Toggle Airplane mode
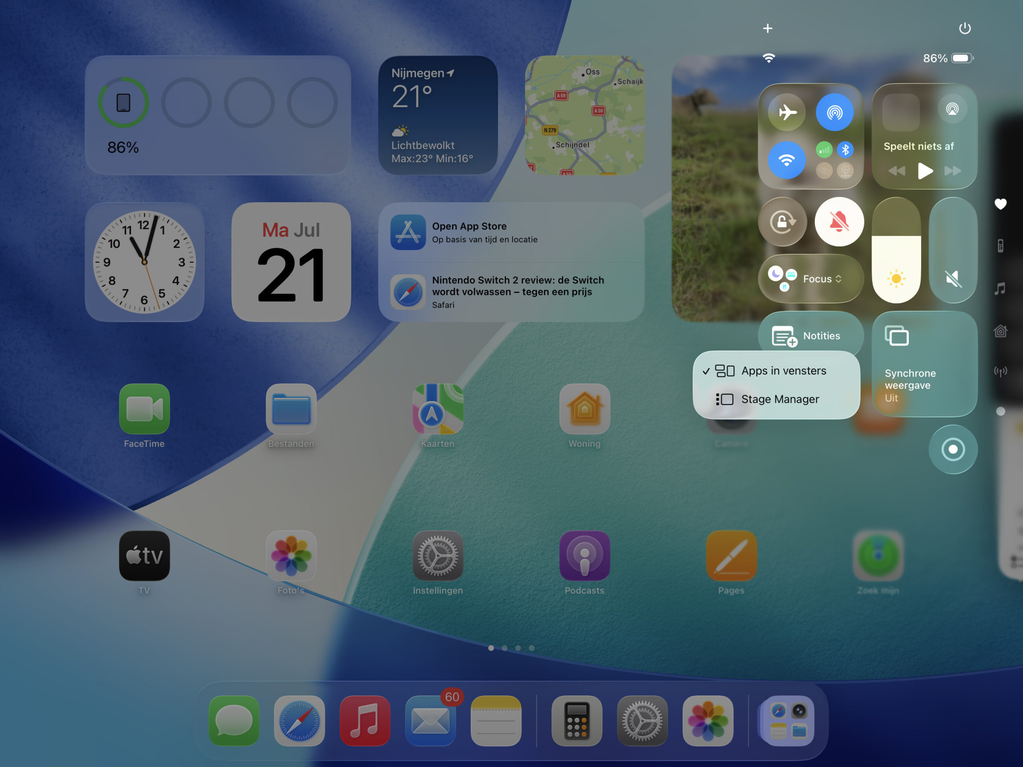Screen dimensions: 1023x767 click(786, 112)
